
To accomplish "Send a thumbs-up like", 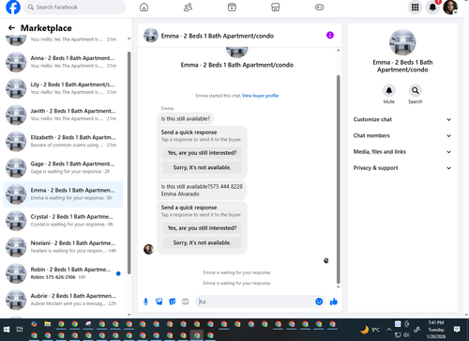I will 334,302.
